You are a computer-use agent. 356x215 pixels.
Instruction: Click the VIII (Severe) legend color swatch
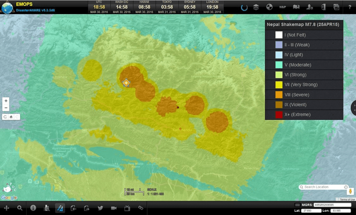[270, 95]
